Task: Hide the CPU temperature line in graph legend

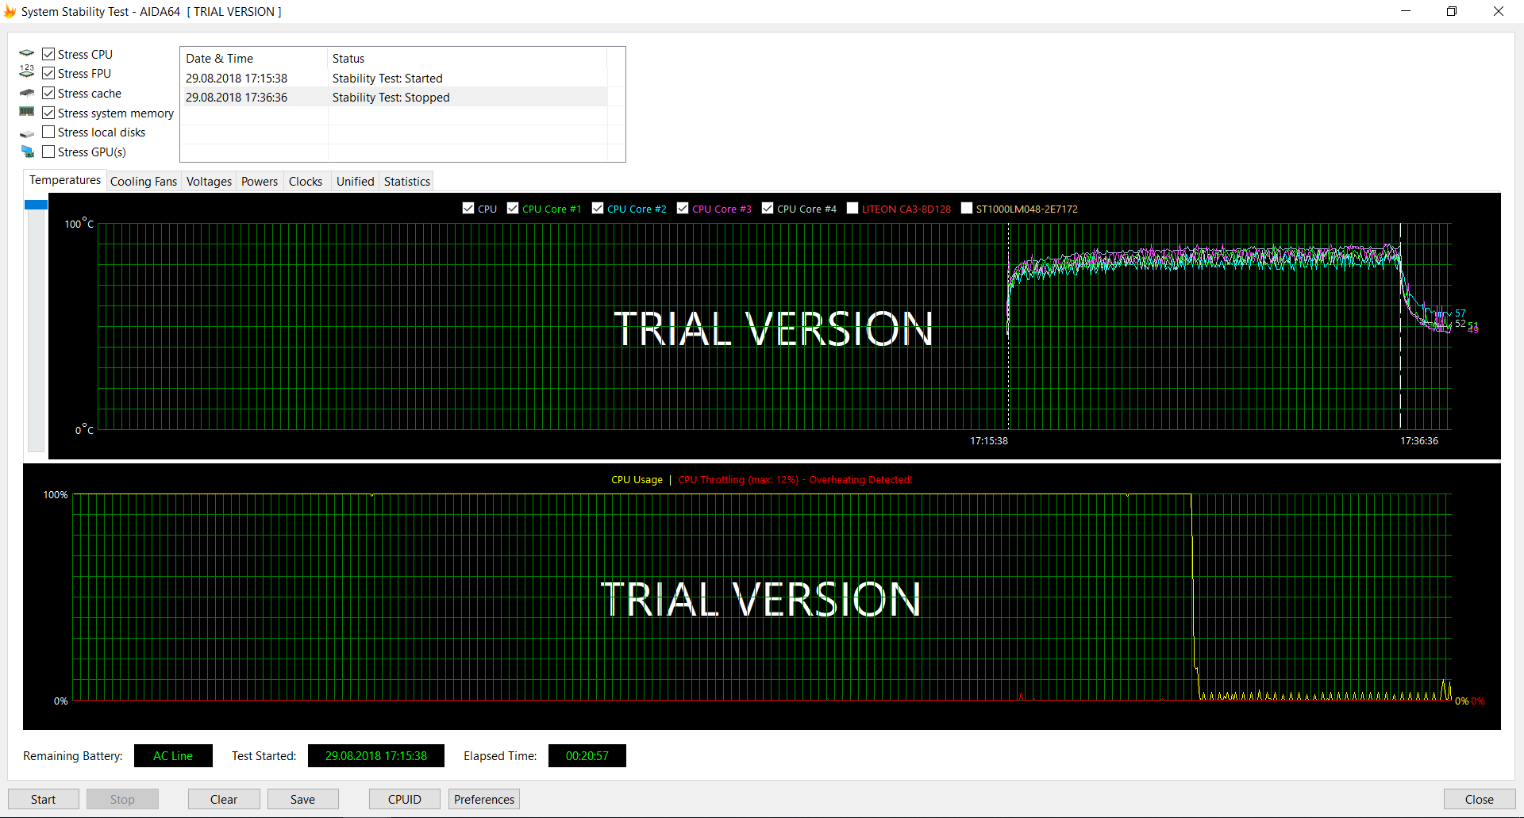Action: tap(468, 208)
